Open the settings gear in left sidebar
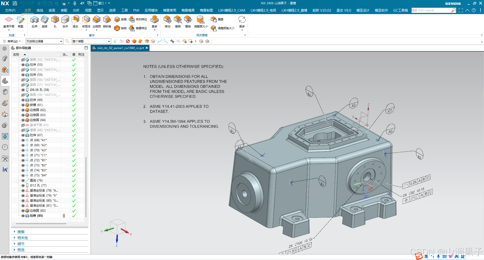Viewport: 484px width, 260px height. coord(5,49)
